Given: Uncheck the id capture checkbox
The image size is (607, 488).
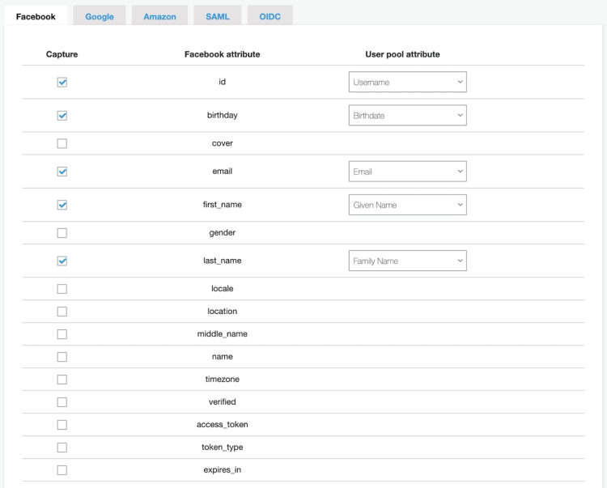Looking at the screenshot, I should 62,82.
